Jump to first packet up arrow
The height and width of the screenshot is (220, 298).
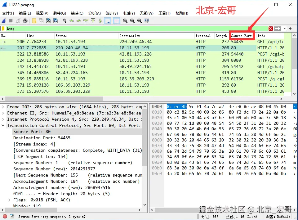click(x=93, y=21)
